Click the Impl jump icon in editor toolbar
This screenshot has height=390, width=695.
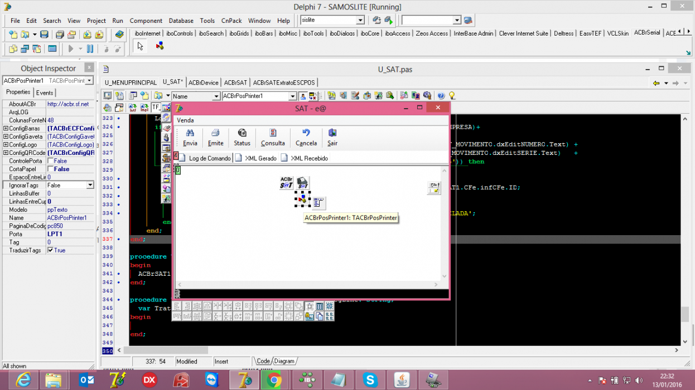point(143,108)
